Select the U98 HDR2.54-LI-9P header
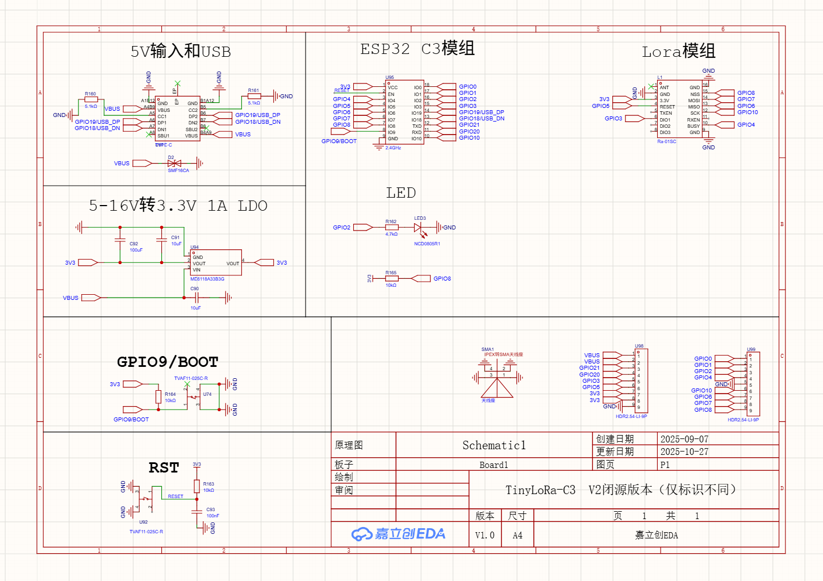Screen dimensions: 823x581 tap(641, 381)
